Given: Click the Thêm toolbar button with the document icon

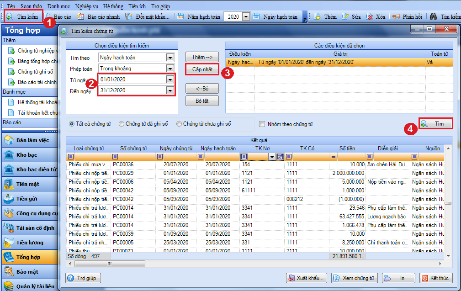Looking at the screenshot, I should pos(325,17).
